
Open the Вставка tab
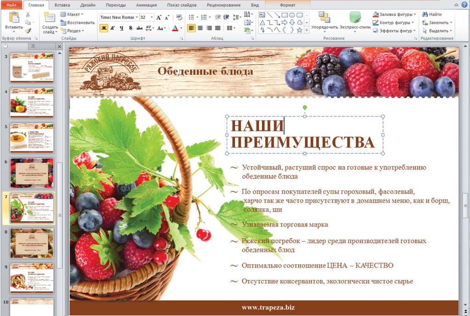(62, 5)
